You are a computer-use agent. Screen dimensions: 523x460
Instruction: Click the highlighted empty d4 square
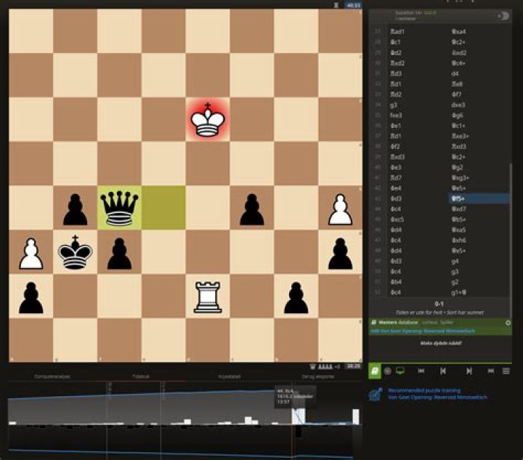(x=163, y=208)
